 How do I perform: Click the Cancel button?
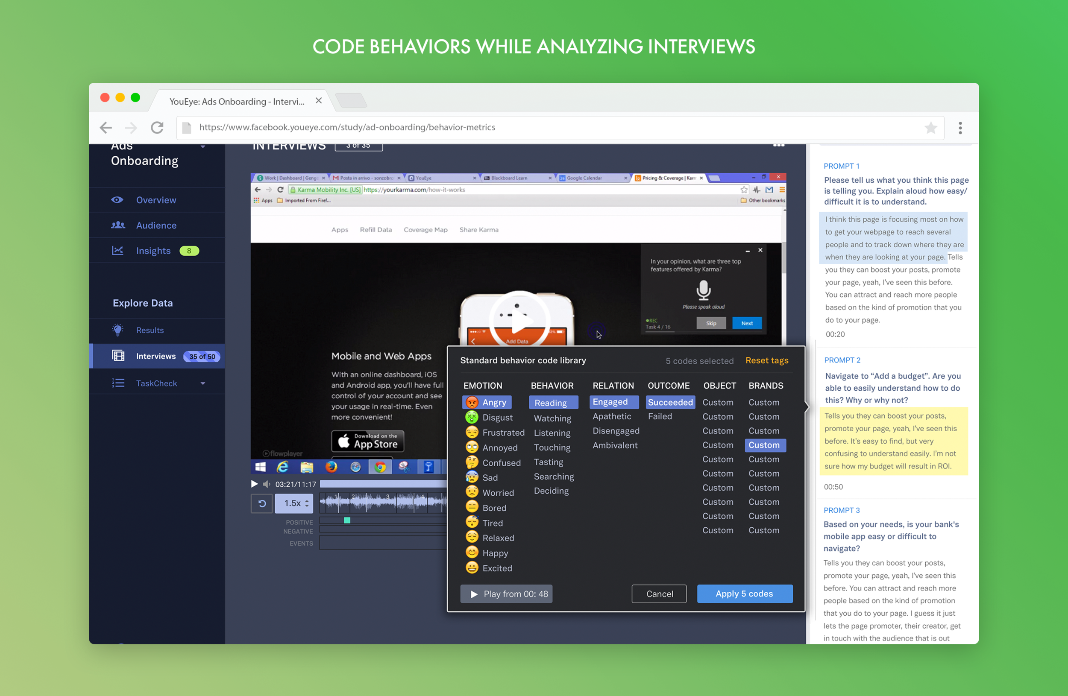point(659,594)
